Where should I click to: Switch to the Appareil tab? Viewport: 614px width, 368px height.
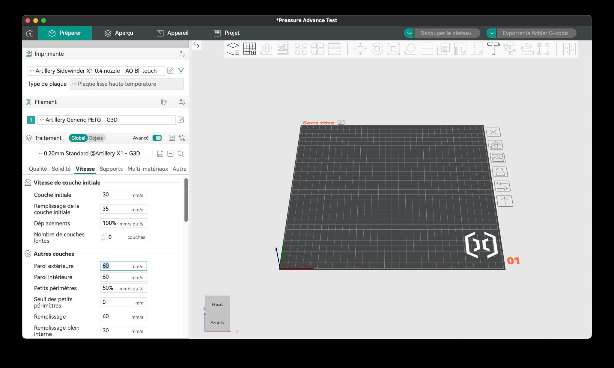(173, 33)
